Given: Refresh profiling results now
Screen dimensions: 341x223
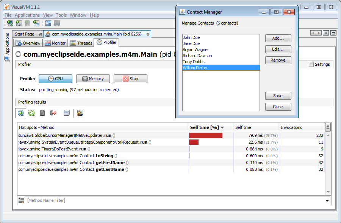Looking at the screenshot, I should click(31, 113).
